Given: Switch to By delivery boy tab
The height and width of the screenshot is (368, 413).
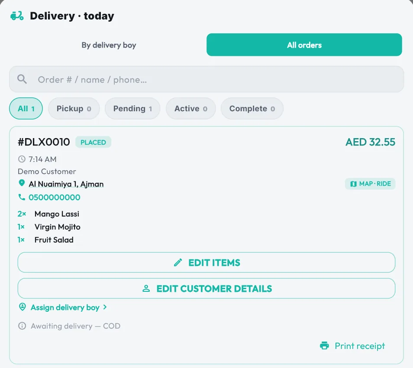Looking at the screenshot, I should click(x=109, y=45).
